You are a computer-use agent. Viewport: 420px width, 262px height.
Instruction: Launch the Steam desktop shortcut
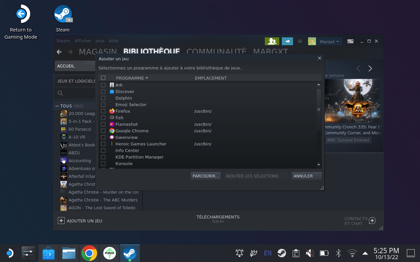[63, 19]
